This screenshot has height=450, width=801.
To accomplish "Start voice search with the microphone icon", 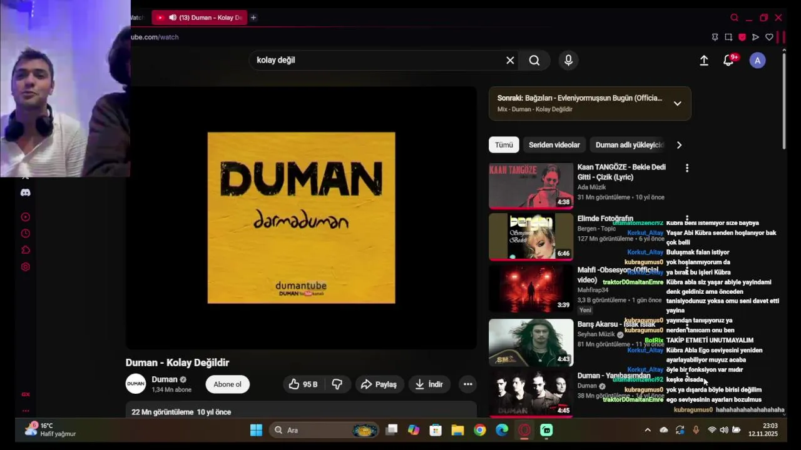I will [568, 60].
